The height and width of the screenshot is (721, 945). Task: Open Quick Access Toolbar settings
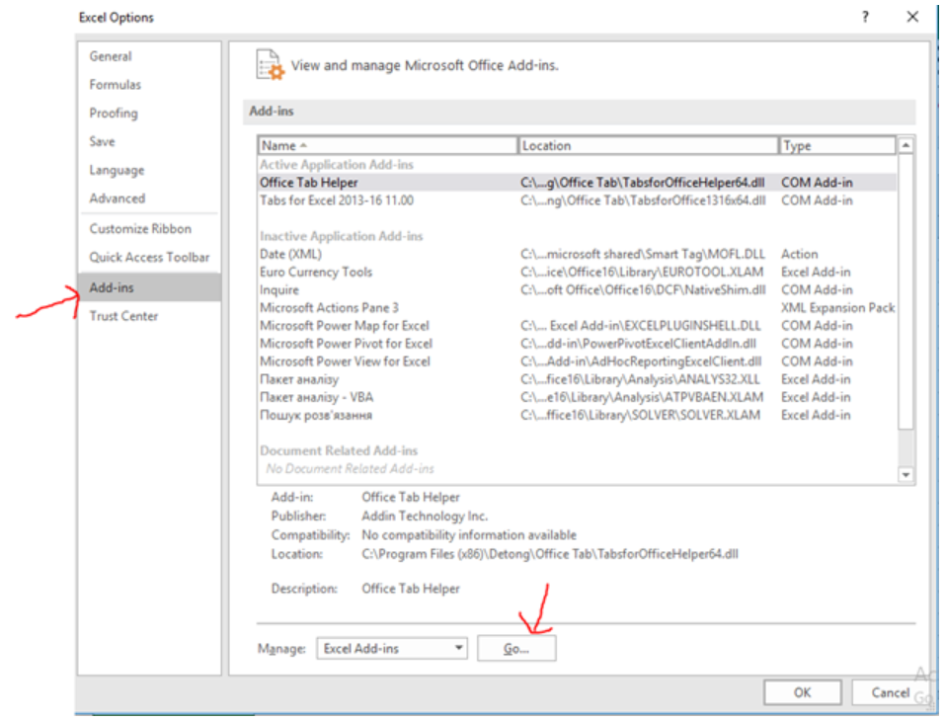149,257
